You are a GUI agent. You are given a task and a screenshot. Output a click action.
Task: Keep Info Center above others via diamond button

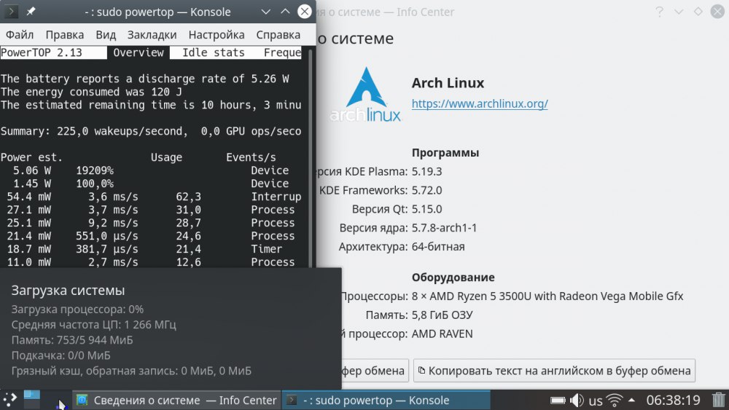(x=698, y=12)
